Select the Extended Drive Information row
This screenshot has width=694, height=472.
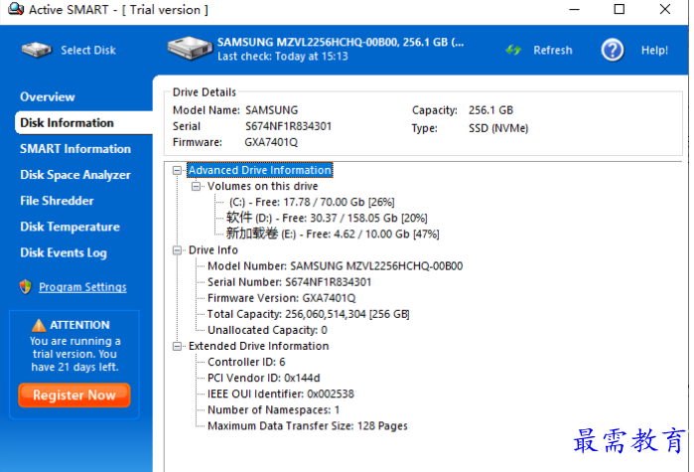(x=258, y=346)
